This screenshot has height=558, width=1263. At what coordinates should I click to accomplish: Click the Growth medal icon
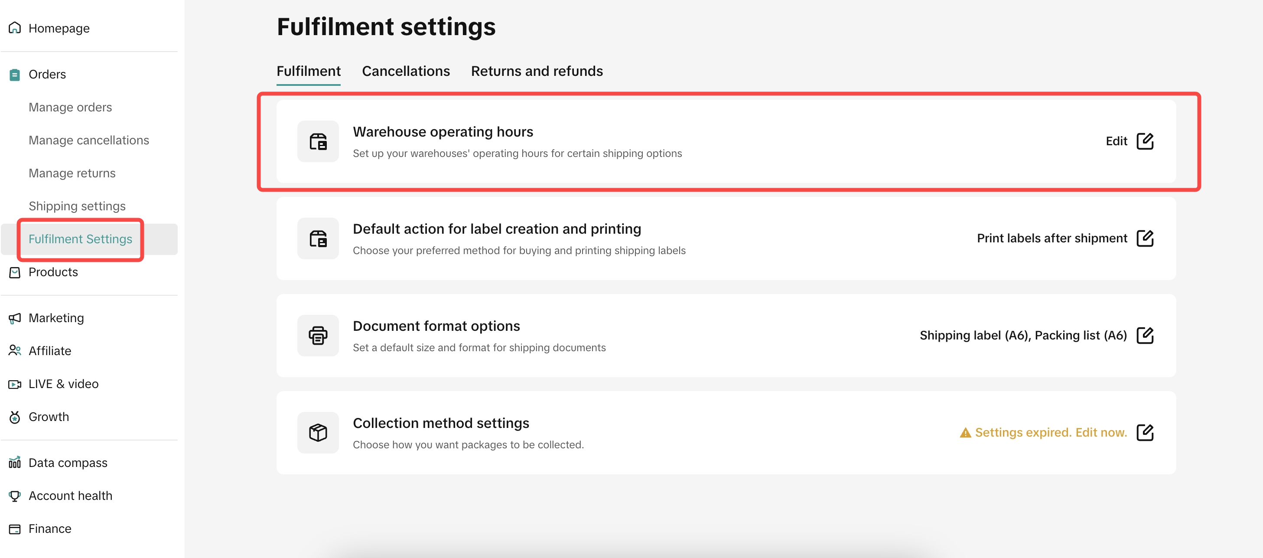pyautogui.click(x=15, y=417)
